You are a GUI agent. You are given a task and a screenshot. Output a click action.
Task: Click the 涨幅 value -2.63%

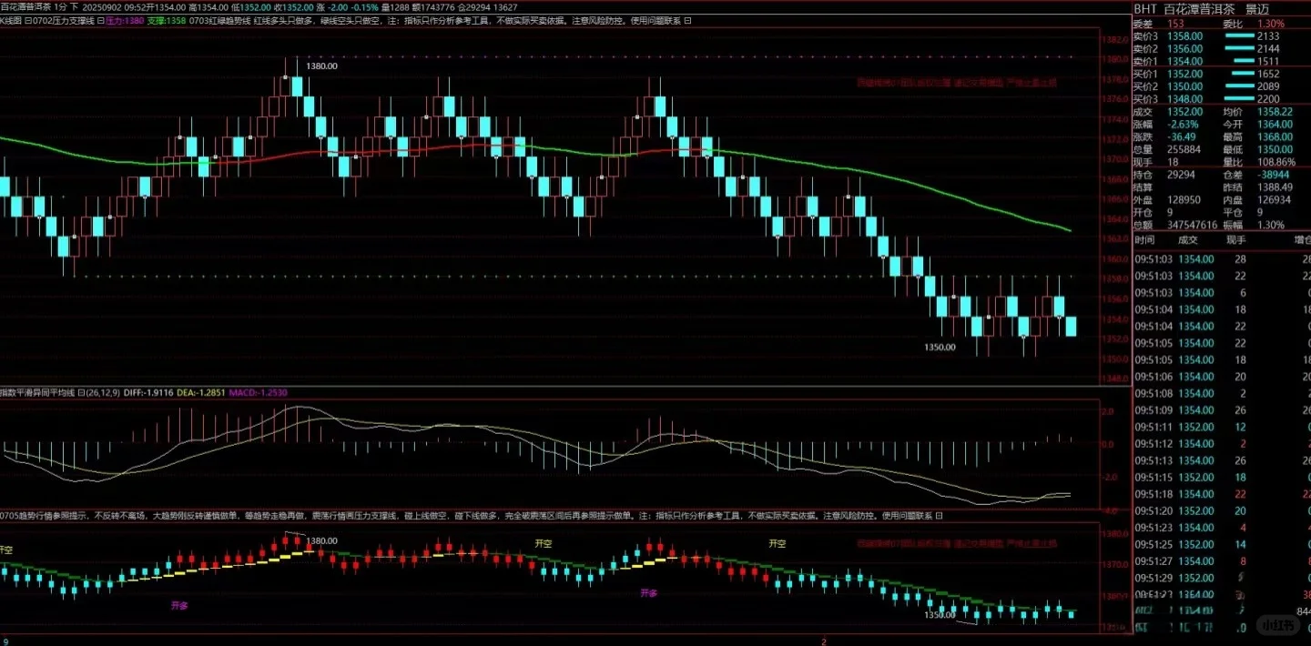coord(1184,125)
